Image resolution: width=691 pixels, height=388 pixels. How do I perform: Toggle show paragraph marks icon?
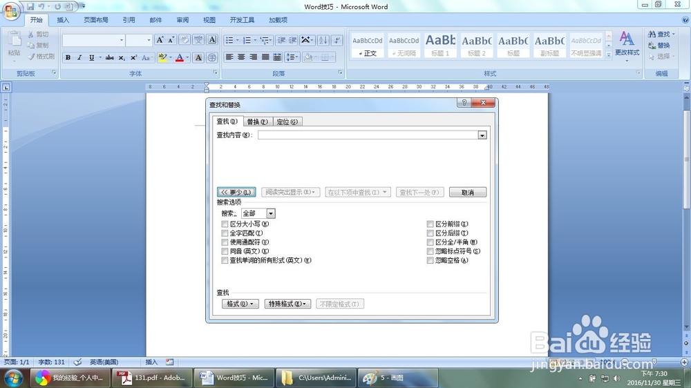(x=337, y=40)
